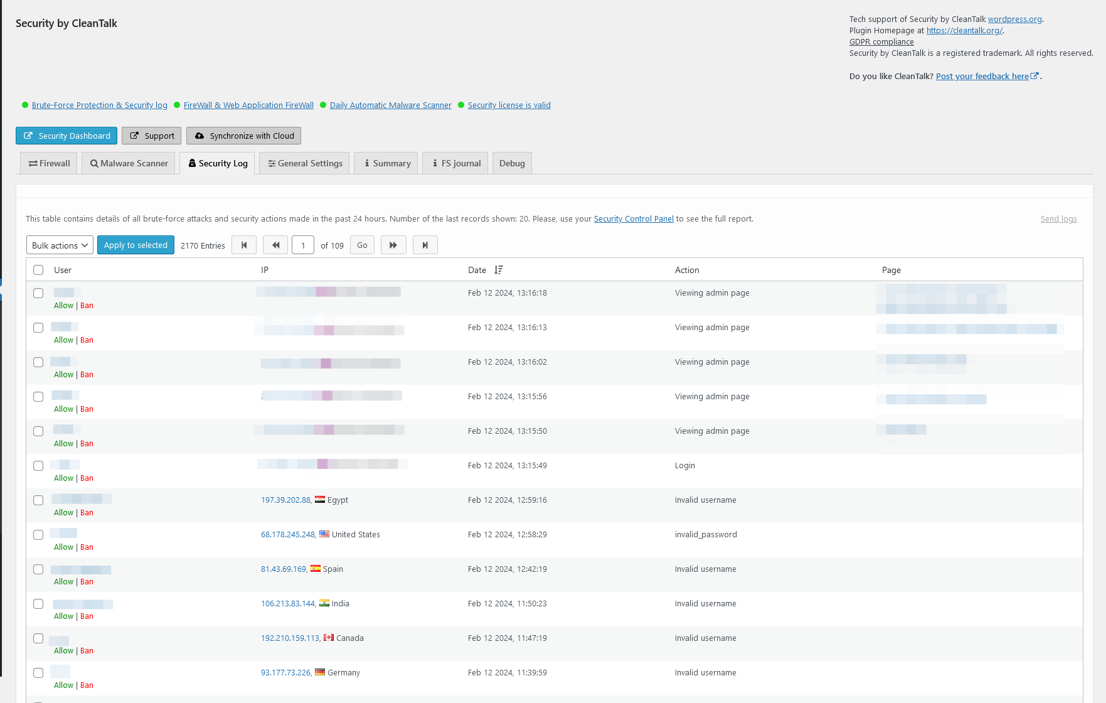Click United States flag icon in IP column
Viewport: 1106px width, 703px height.
[x=324, y=534]
